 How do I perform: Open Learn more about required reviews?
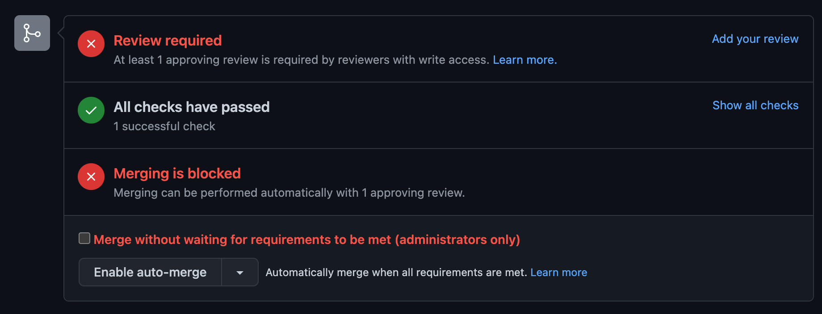tap(524, 60)
